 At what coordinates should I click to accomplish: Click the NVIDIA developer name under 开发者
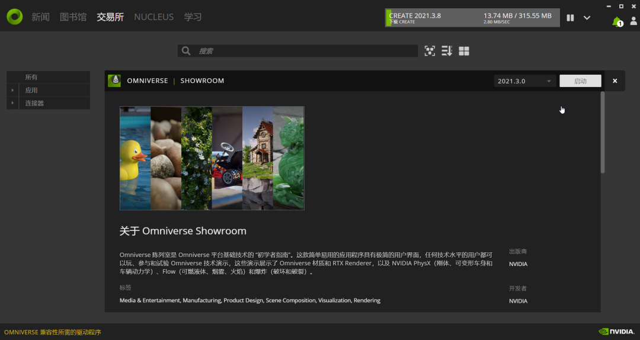point(518,301)
